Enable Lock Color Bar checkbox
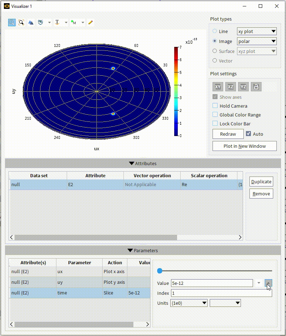This screenshot has width=286, height=336. tap(215, 124)
